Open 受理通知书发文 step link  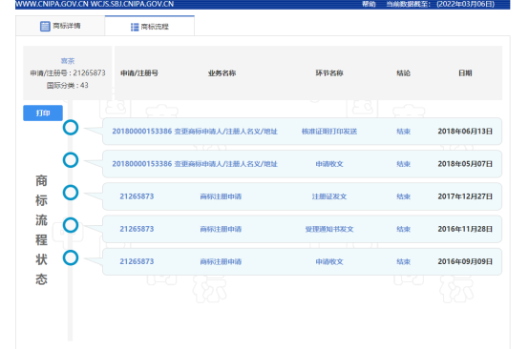[x=329, y=229]
